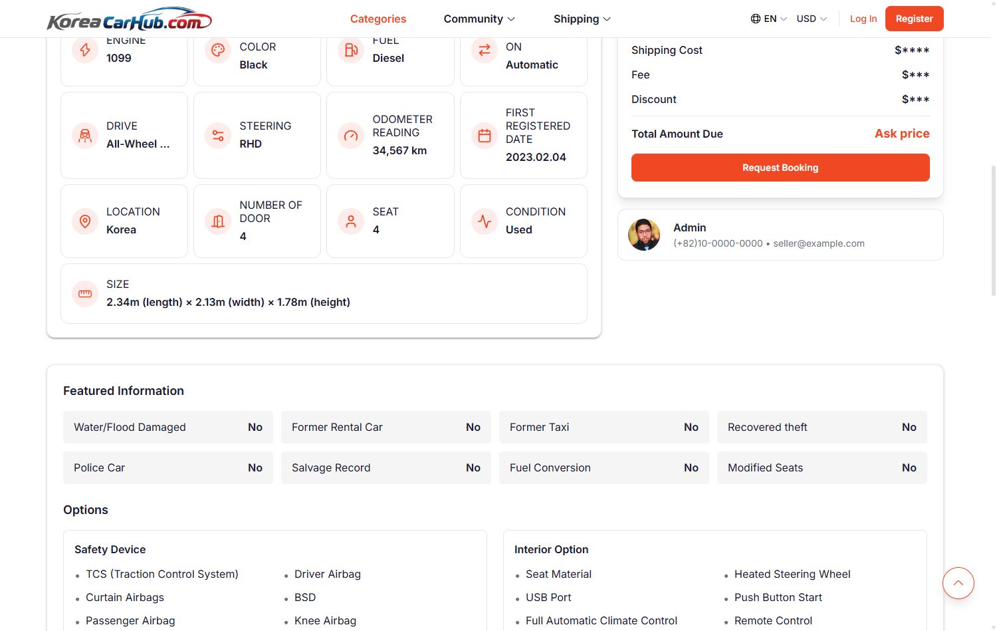
Task: Click the pulse icon beside Condition
Action: 485,221
